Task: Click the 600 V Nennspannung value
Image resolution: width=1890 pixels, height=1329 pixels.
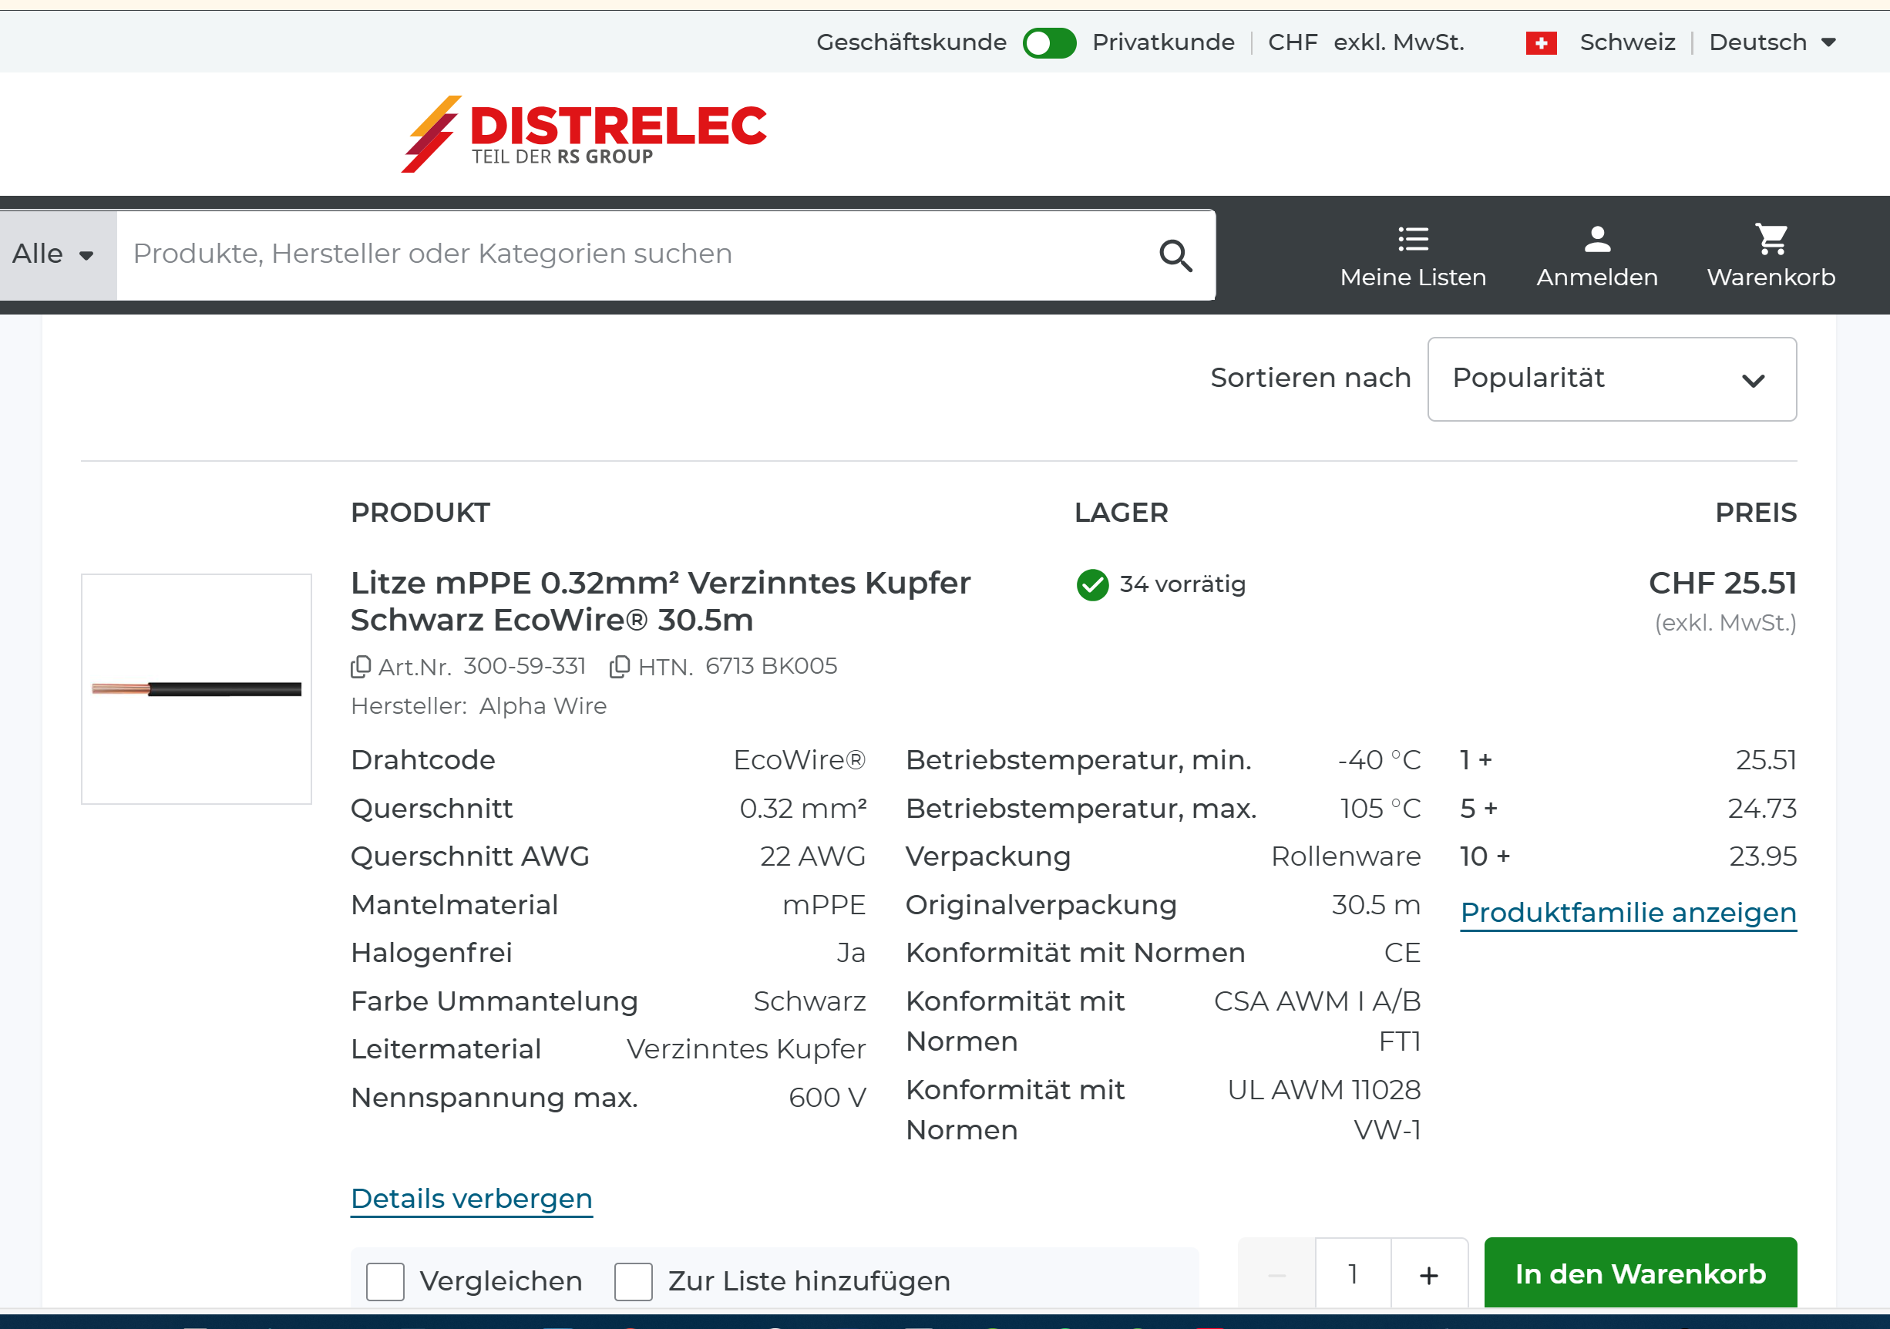Action: click(826, 1098)
